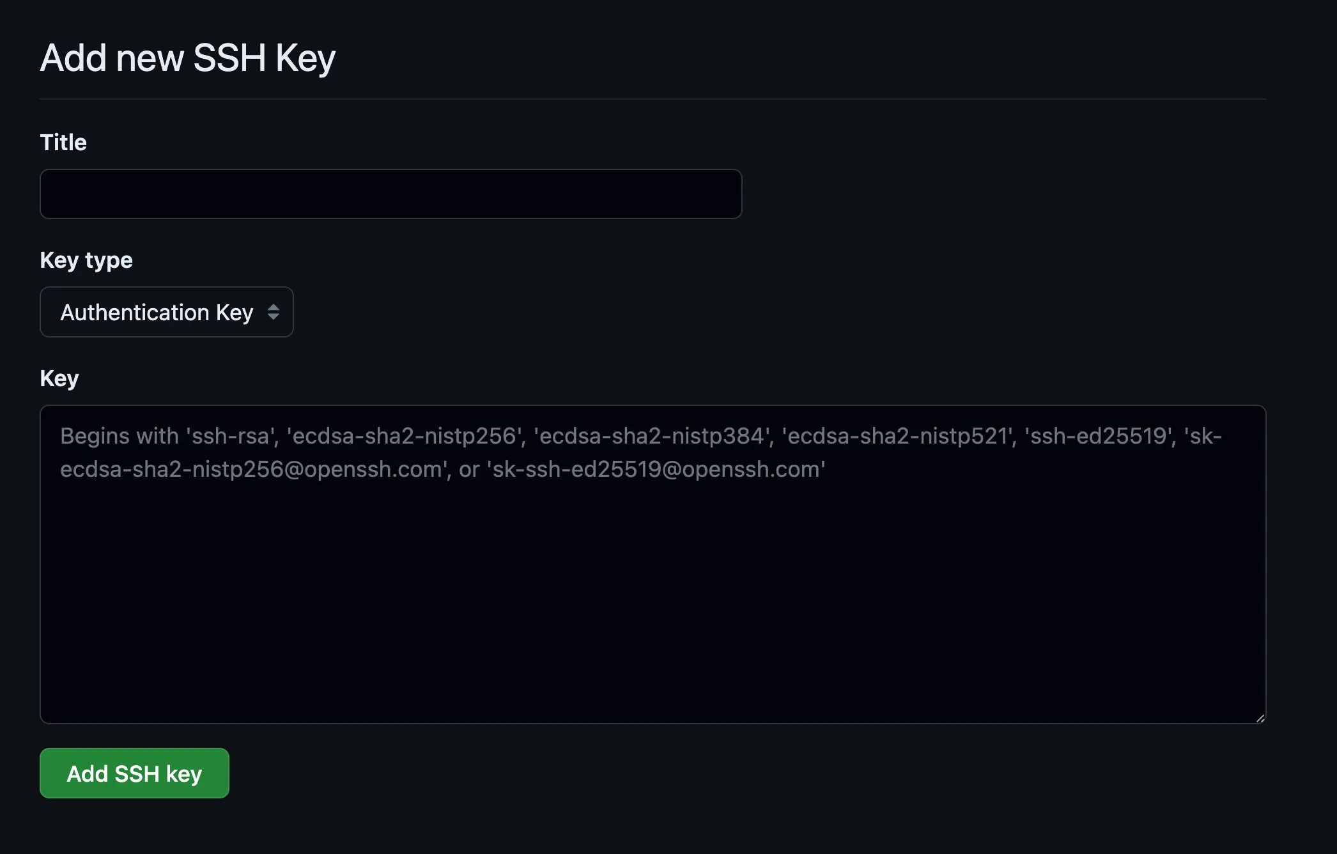Open the Authentication Key dropdown
Image resolution: width=1337 pixels, height=854 pixels.
coord(166,312)
